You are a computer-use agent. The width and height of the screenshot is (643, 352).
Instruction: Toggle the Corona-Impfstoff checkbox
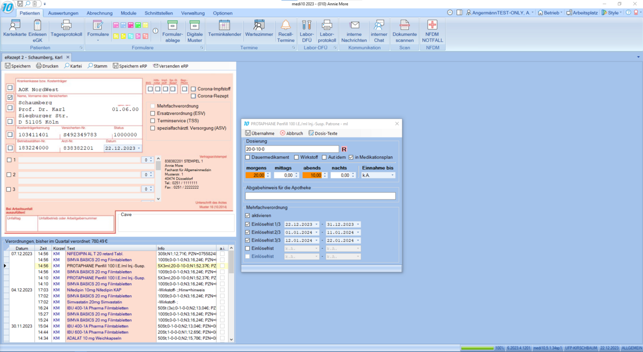[x=193, y=89]
